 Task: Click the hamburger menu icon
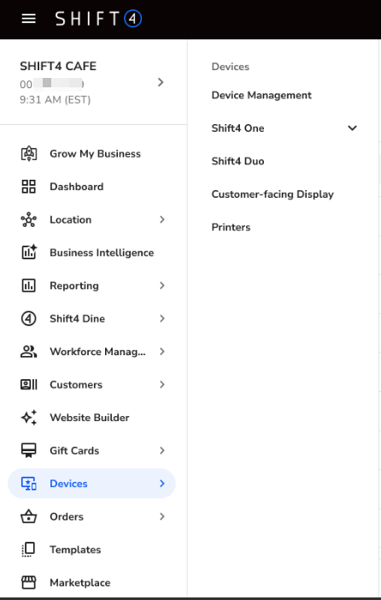(x=29, y=18)
